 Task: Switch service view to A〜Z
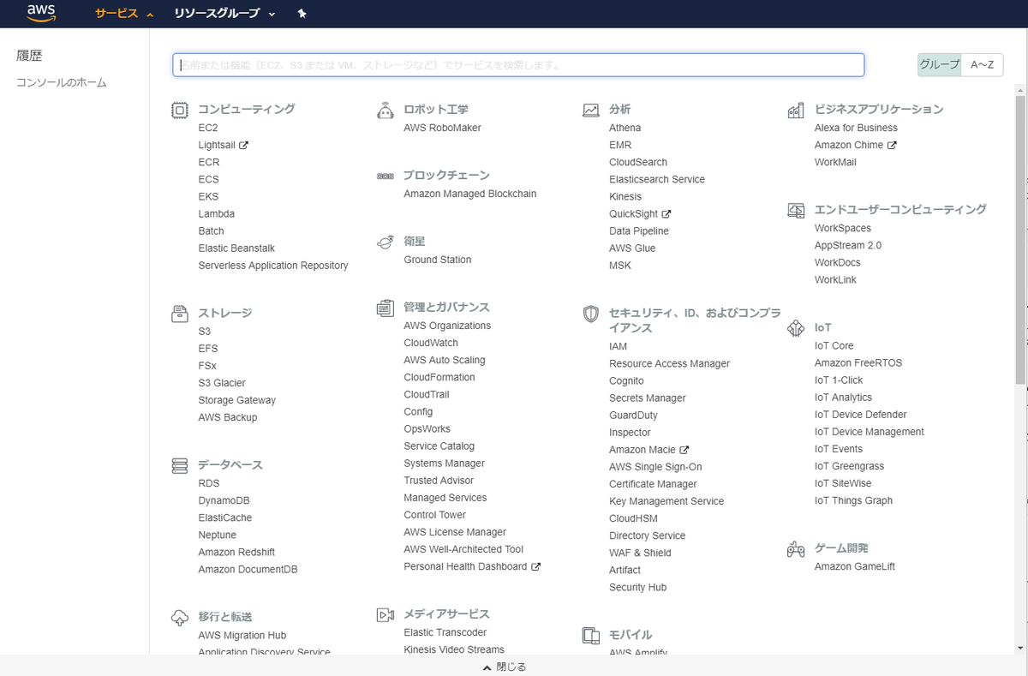(982, 65)
